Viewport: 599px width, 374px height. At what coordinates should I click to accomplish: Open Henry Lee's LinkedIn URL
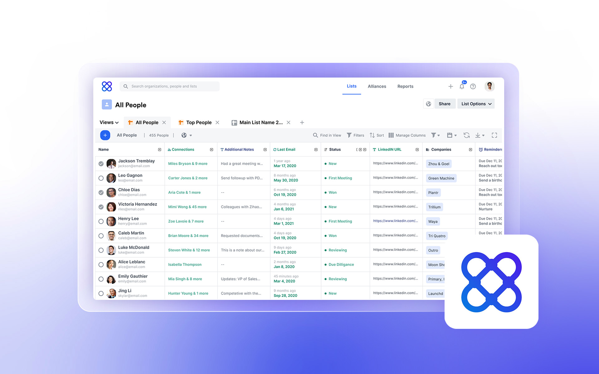pos(396,221)
